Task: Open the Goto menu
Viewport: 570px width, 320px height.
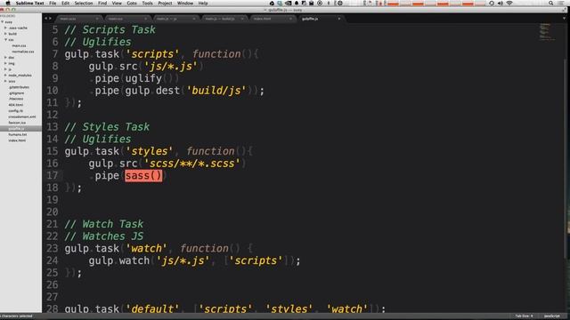Action: (132, 4)
